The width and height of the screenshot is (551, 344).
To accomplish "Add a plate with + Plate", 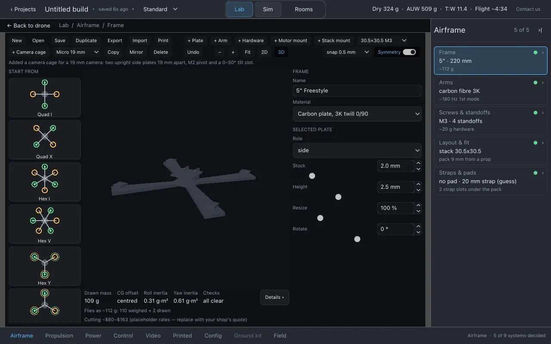I will (x=195, y=40).
